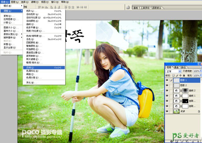Toggle visibility of the 曲线 1 layer
202x143 pixels.
[167, 96]
